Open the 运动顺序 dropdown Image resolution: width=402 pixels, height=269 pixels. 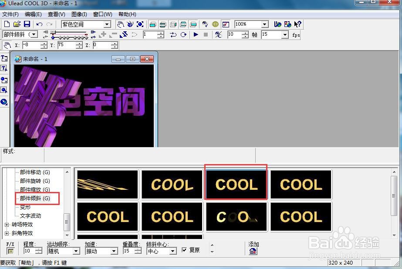(76, 251)
